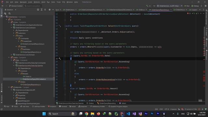Screen dimensions: 208x117
Task: Select OrderQueryRepository.cs in solution tree
Action: coord(31,84)
